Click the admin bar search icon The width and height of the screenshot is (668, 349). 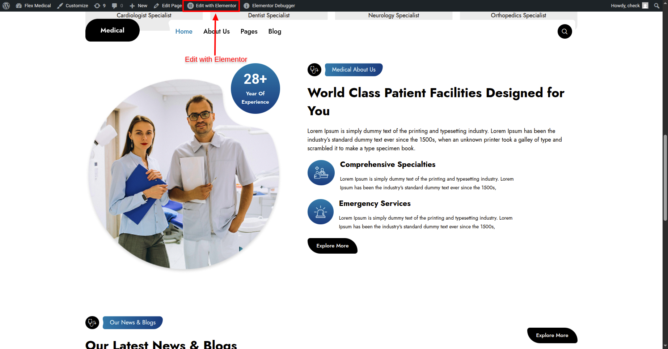(x=657, y=6)
